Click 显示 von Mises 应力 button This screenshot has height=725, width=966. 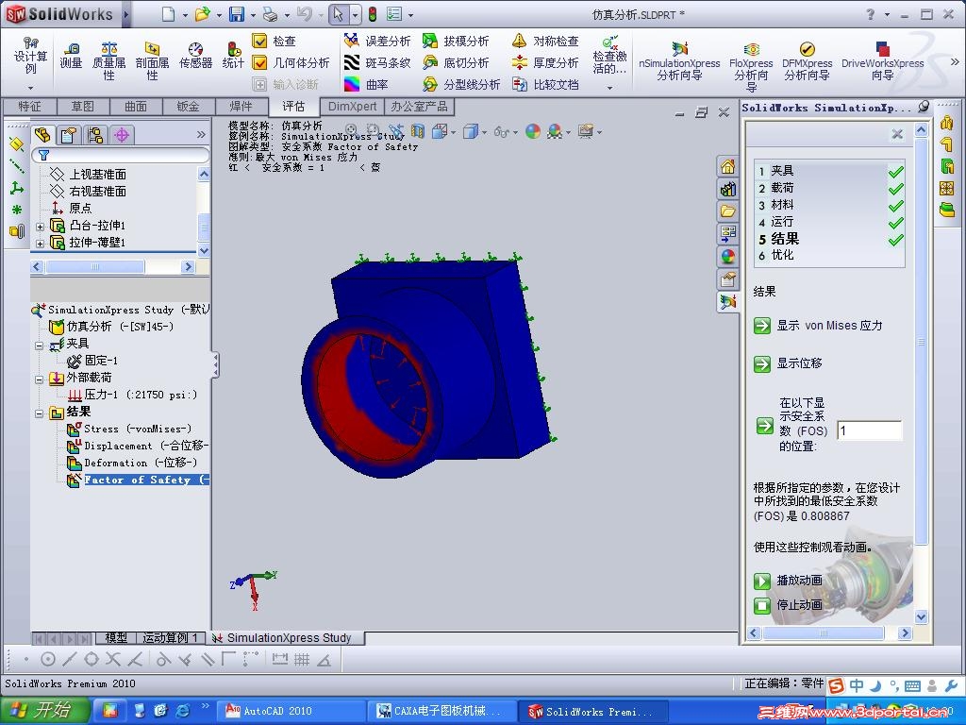click(762, 326)
